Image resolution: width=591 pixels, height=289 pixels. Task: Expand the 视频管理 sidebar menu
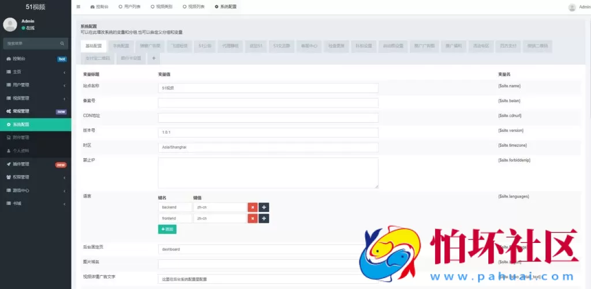pyautogui.click(x=35, y=98)
